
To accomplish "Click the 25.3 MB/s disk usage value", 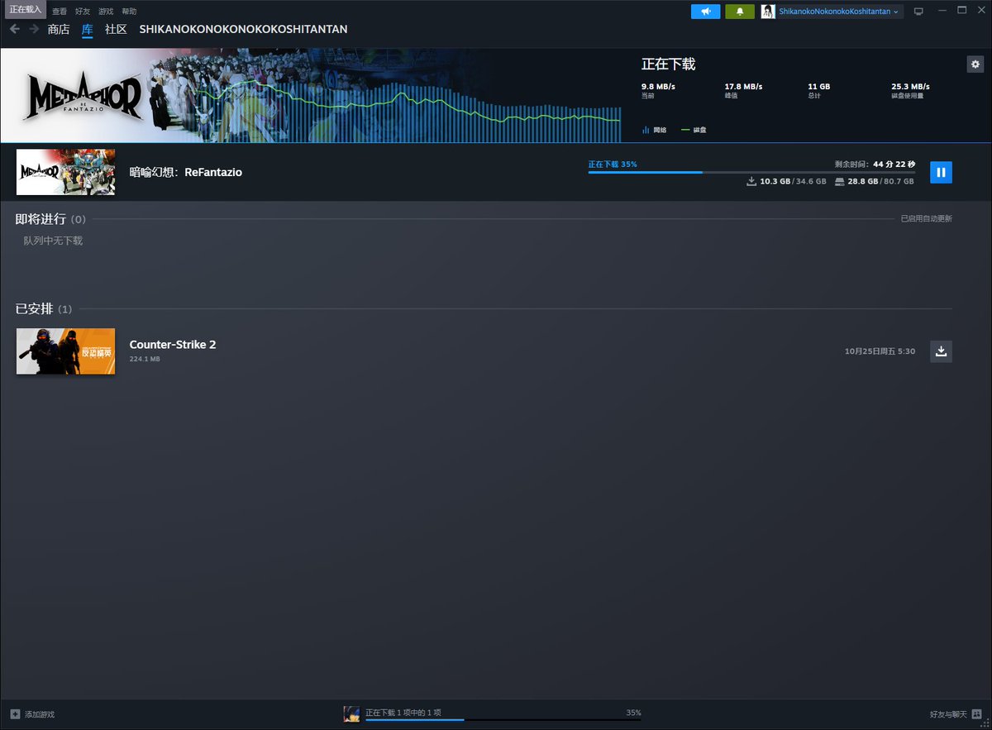I will (x=911, y=86).
